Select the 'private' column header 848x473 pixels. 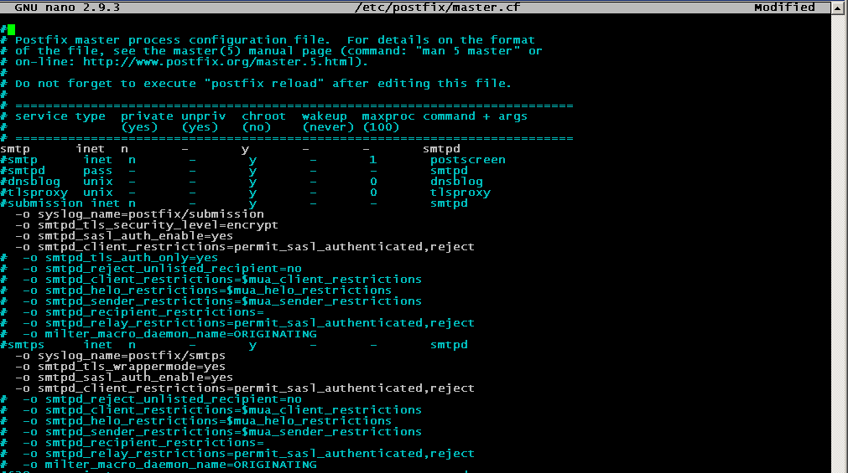[x=147, y=116]
